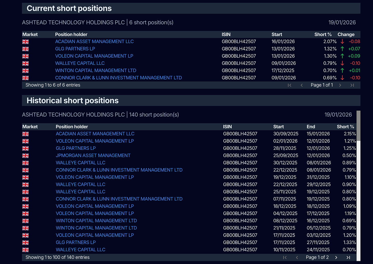The width and height of the screenshot is (373, 264).
Task: Click the -0.08 change value
Action: click(354, 41)
